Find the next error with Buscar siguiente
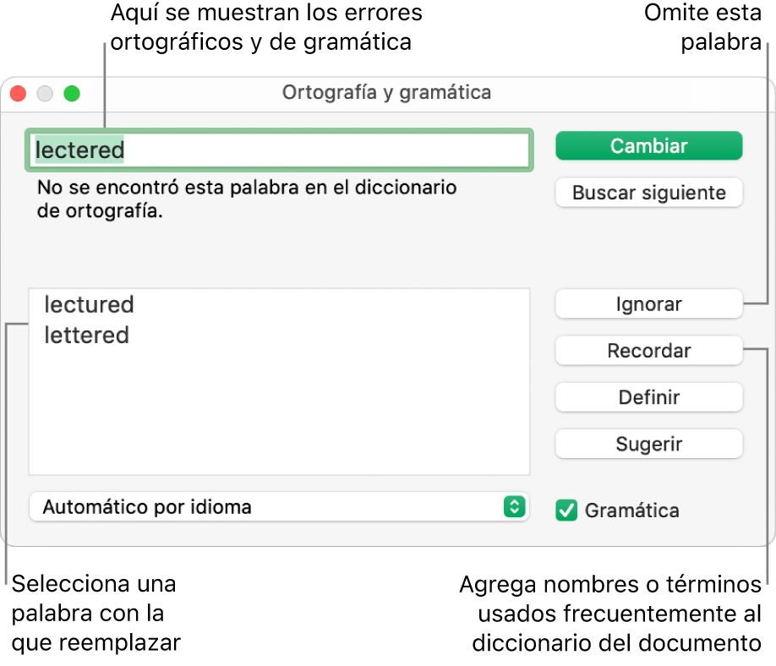 tap(648, 193)
